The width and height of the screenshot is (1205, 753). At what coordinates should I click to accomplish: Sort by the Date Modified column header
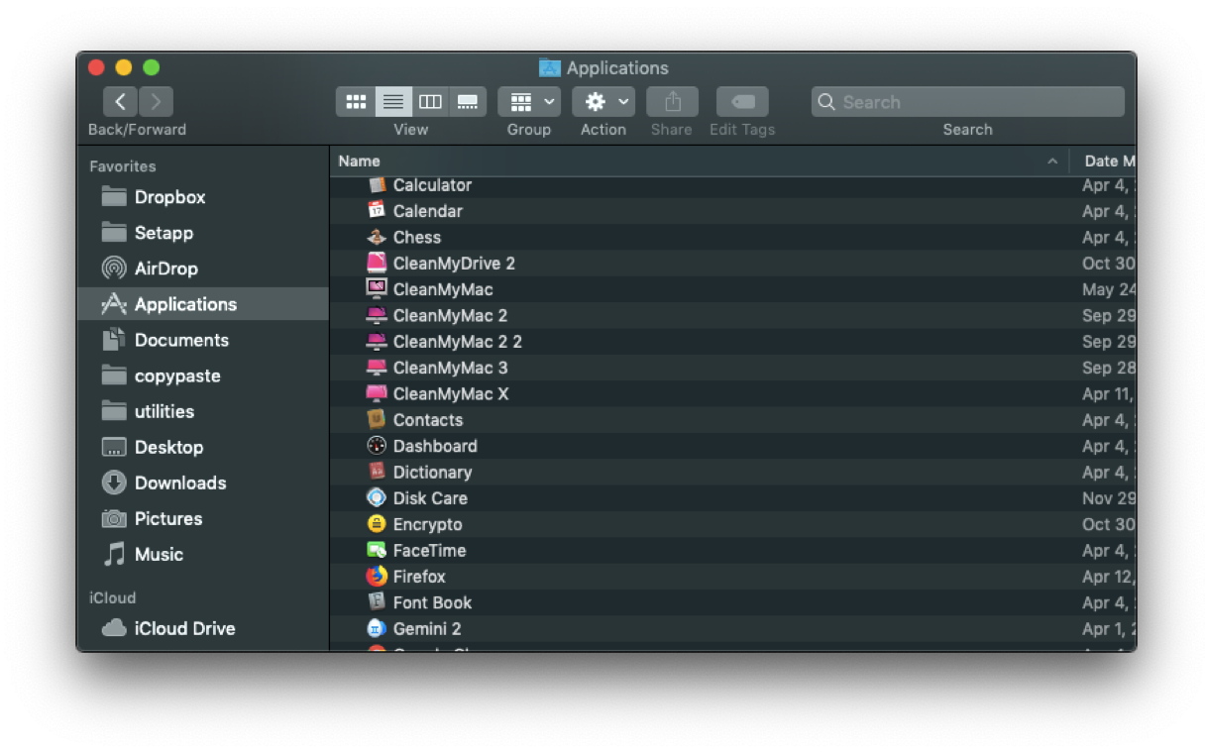(x=1105, y=161)
